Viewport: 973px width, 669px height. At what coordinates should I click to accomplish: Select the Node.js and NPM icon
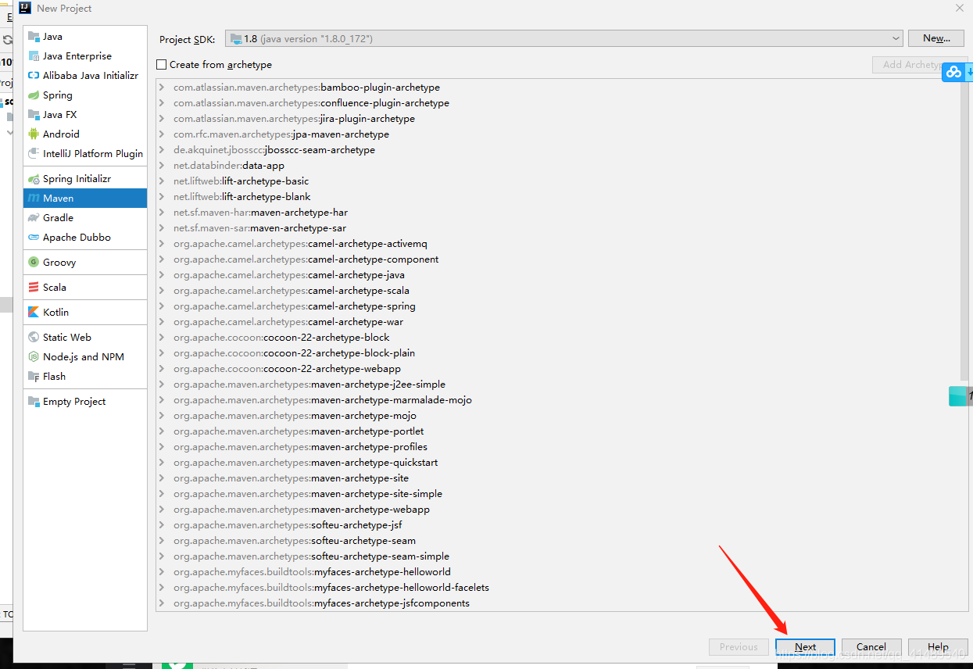(34, 357)
